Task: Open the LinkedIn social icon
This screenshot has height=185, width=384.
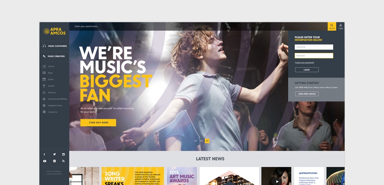Action: (x=54, y=161)
